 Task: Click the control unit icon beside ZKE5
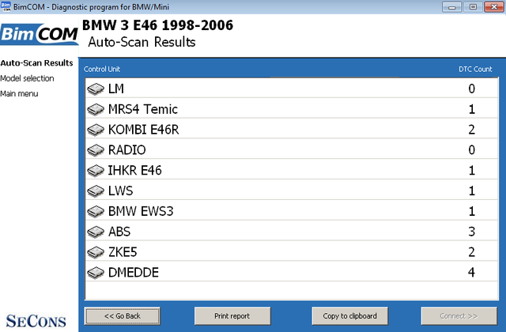96,252
